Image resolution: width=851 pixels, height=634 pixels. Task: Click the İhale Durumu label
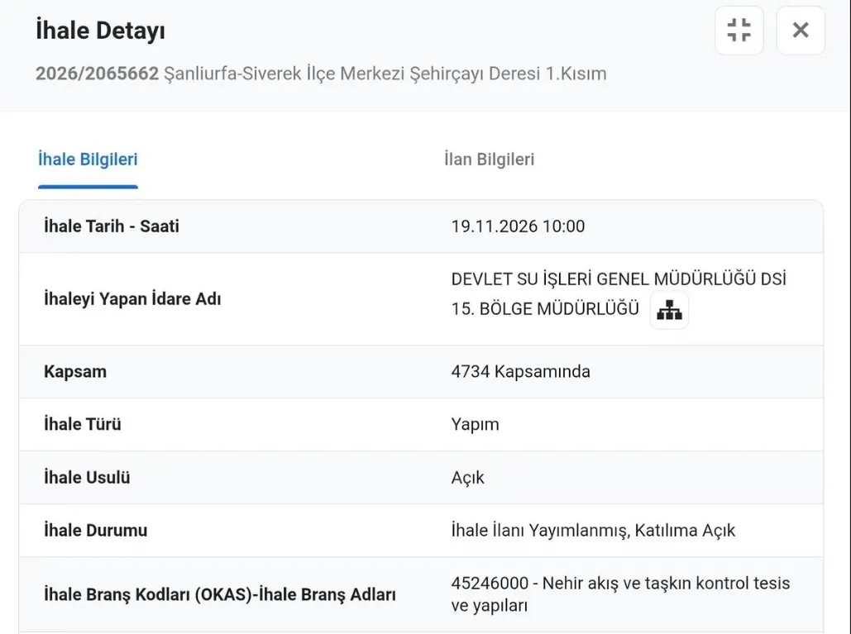tap(96, 530)
